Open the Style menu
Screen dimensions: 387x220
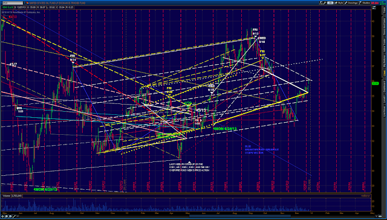pos(339,3)
